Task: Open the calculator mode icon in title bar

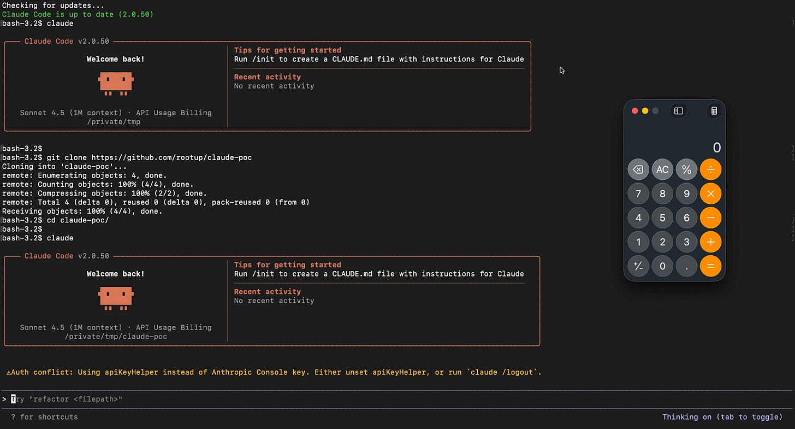Action: pyautogui.click(x=714, y=111)
